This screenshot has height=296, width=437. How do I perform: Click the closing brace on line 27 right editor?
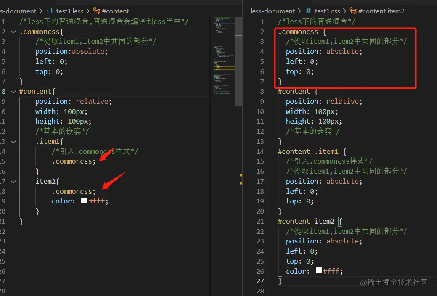tap(280, 281)
